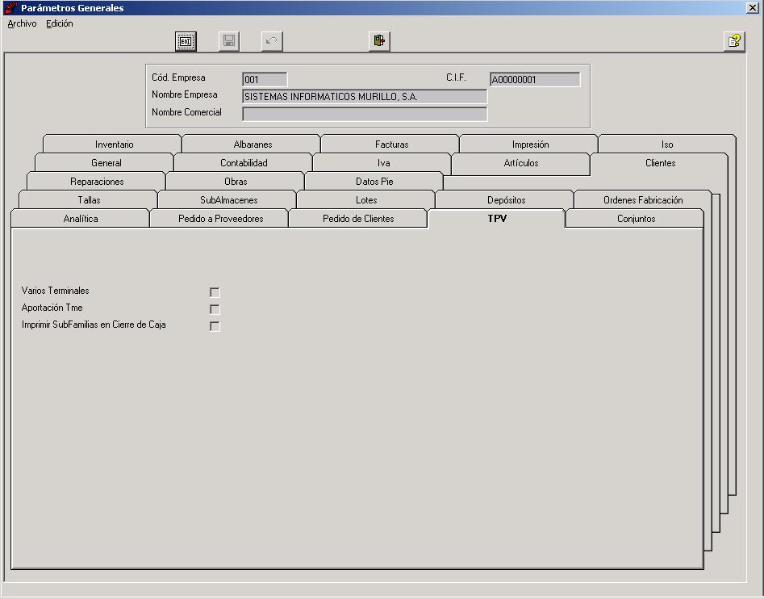Click the Edit record toolbar icon
The width and height of the screenshot is (764, 599).
(x=186, y=41)
